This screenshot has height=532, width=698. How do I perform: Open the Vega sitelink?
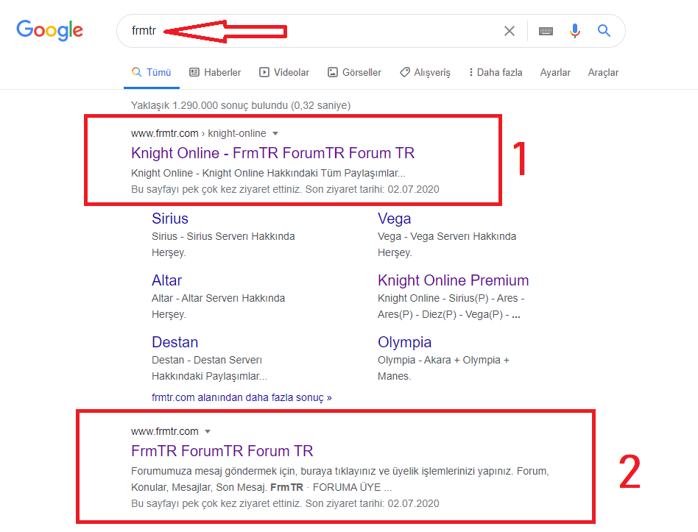395,219
